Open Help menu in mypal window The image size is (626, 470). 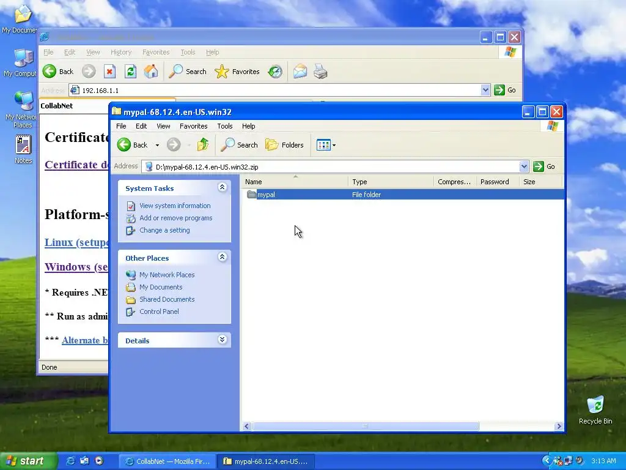point(248,126)
